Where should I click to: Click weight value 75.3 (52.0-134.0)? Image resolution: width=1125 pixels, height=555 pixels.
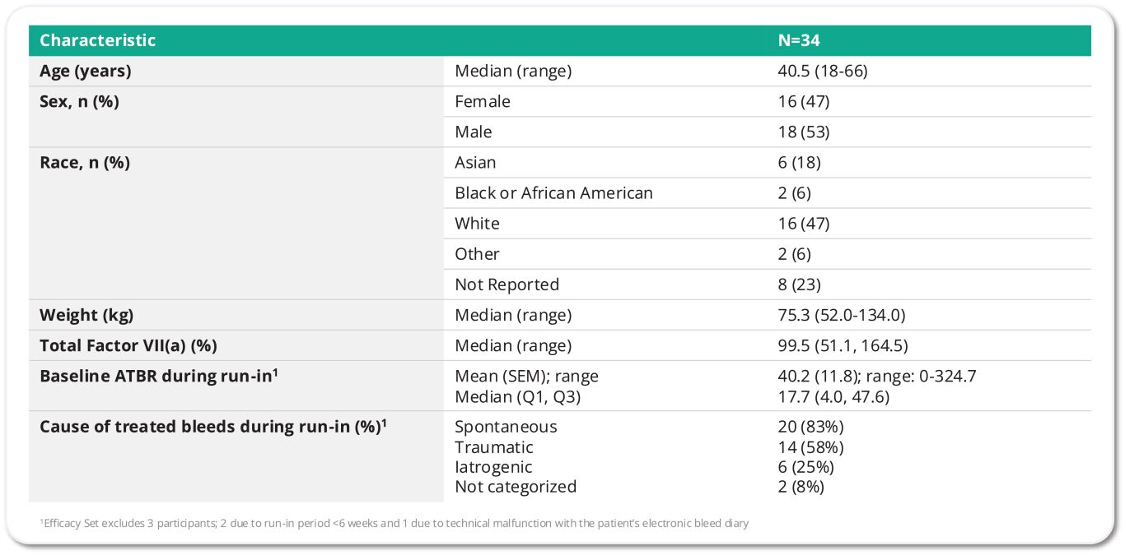pos(842,315)
